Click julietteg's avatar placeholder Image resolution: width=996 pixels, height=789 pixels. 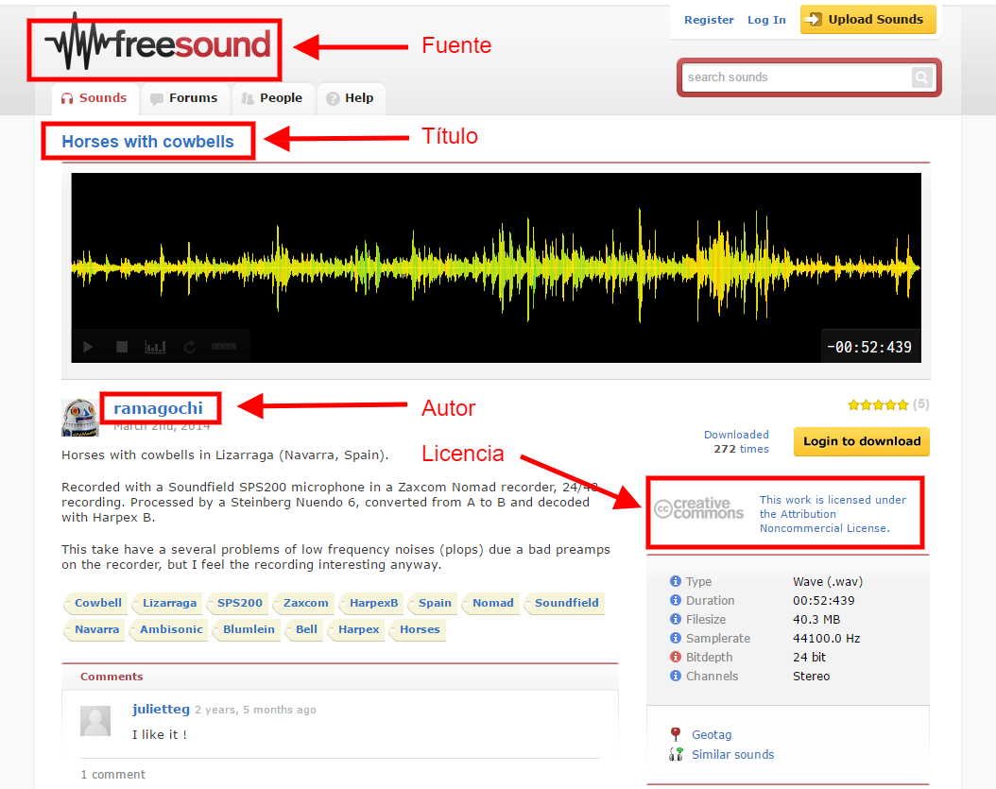click(95, 720)
